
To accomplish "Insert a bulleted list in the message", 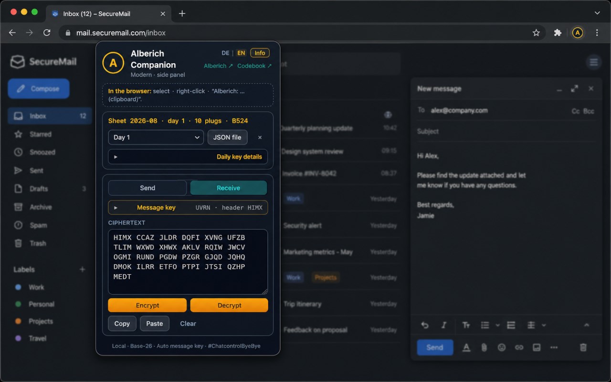I will (485, 325).
